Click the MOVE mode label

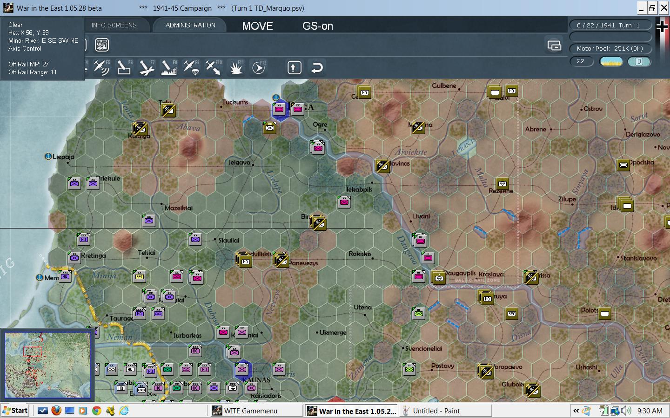coord(257,26)
